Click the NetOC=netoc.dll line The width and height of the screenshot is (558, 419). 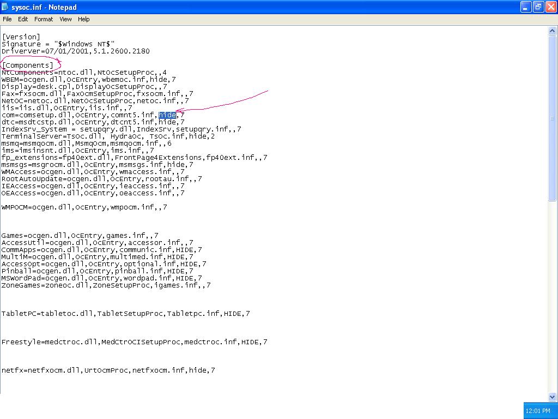point(95,101)
